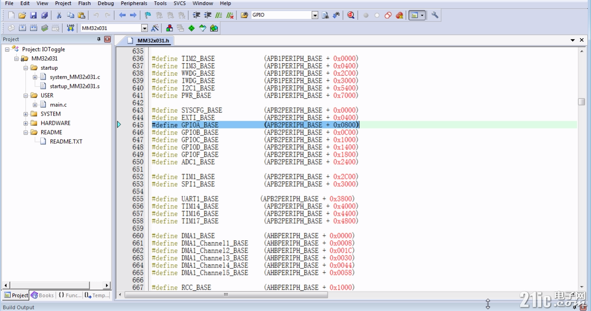The image size is (591, 311).
Task: Select README.TXT in project tree
Action: coord(66,142)
